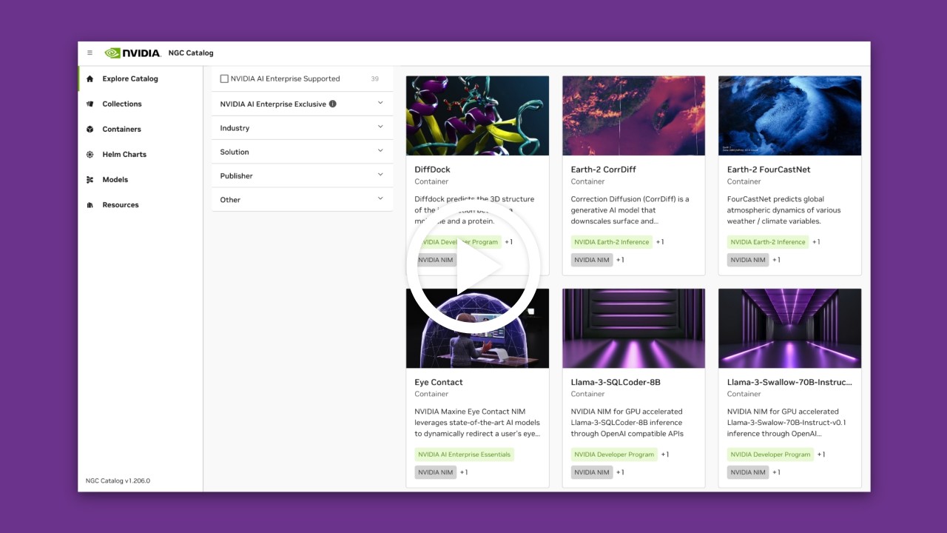Select the home icon next to Explore Catalog
The image size is (947, 533).
pos(89,78)
